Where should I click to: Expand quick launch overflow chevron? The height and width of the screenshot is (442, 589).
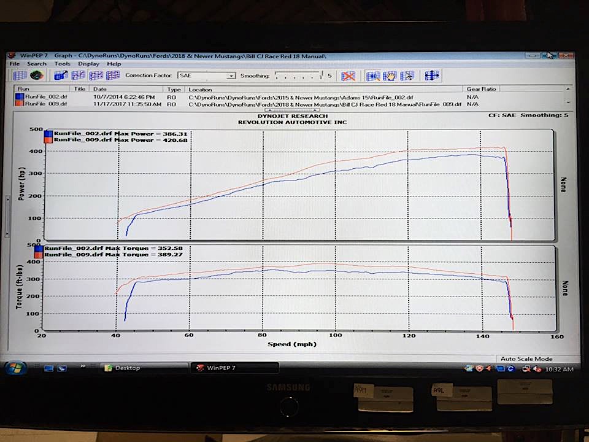tap(83, 366)
